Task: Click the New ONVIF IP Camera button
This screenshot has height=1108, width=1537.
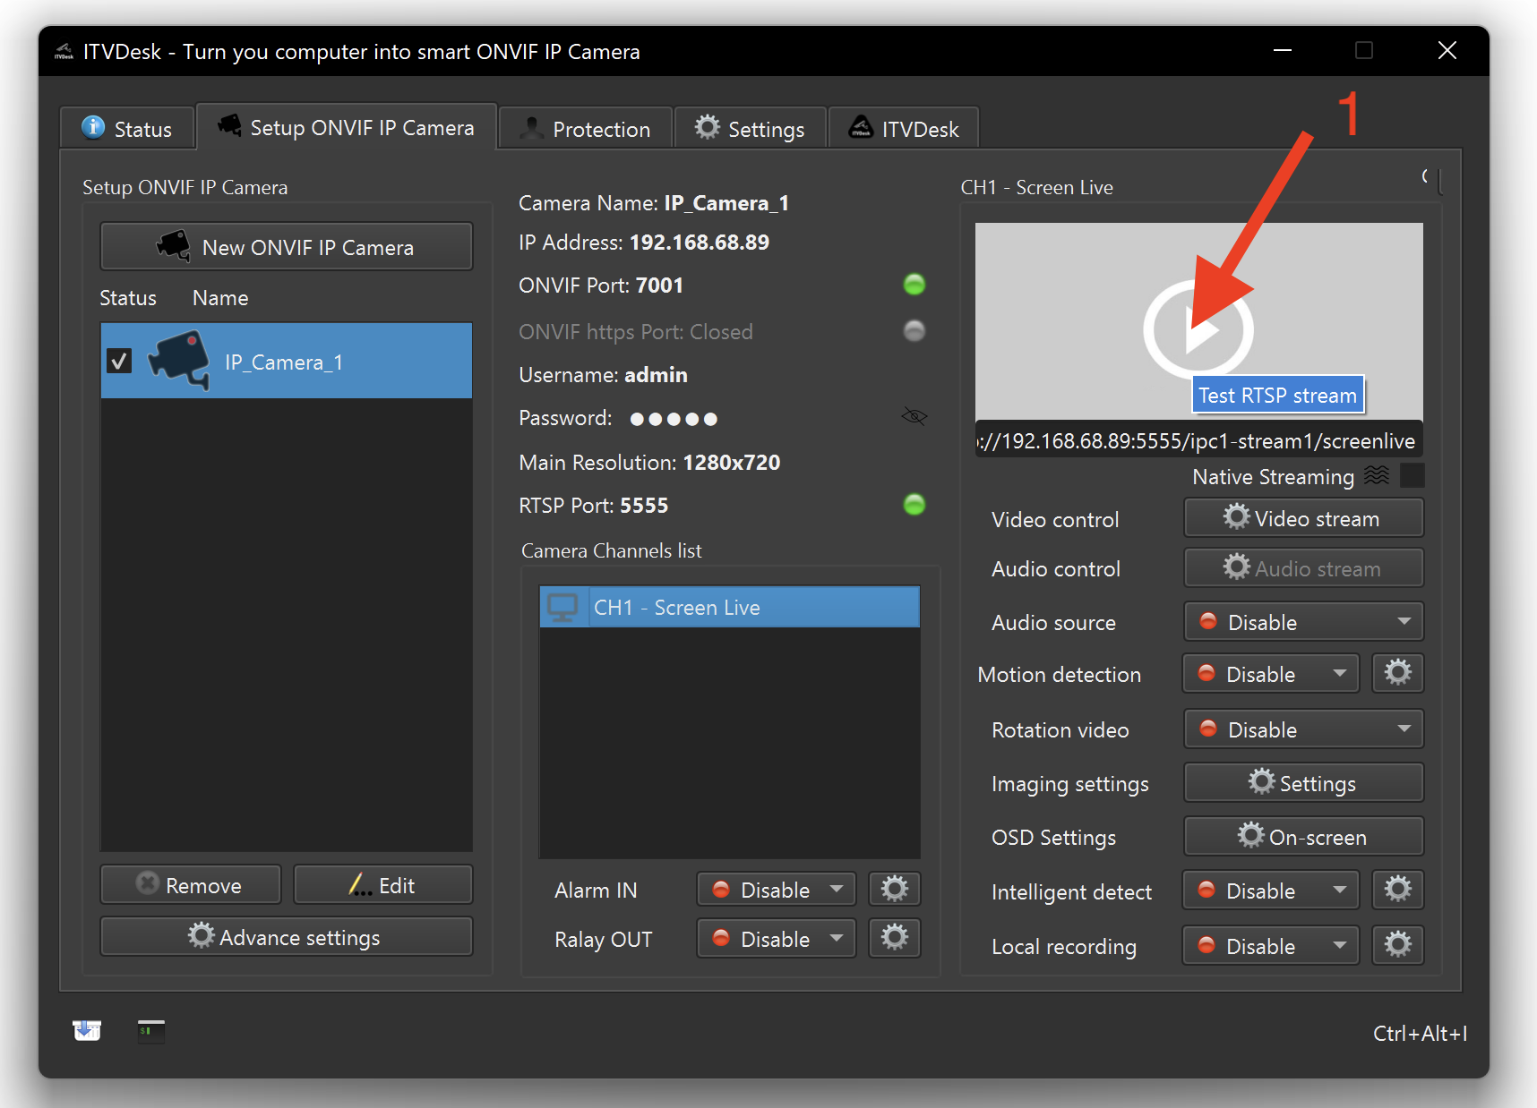Action: tap(287, 247)
